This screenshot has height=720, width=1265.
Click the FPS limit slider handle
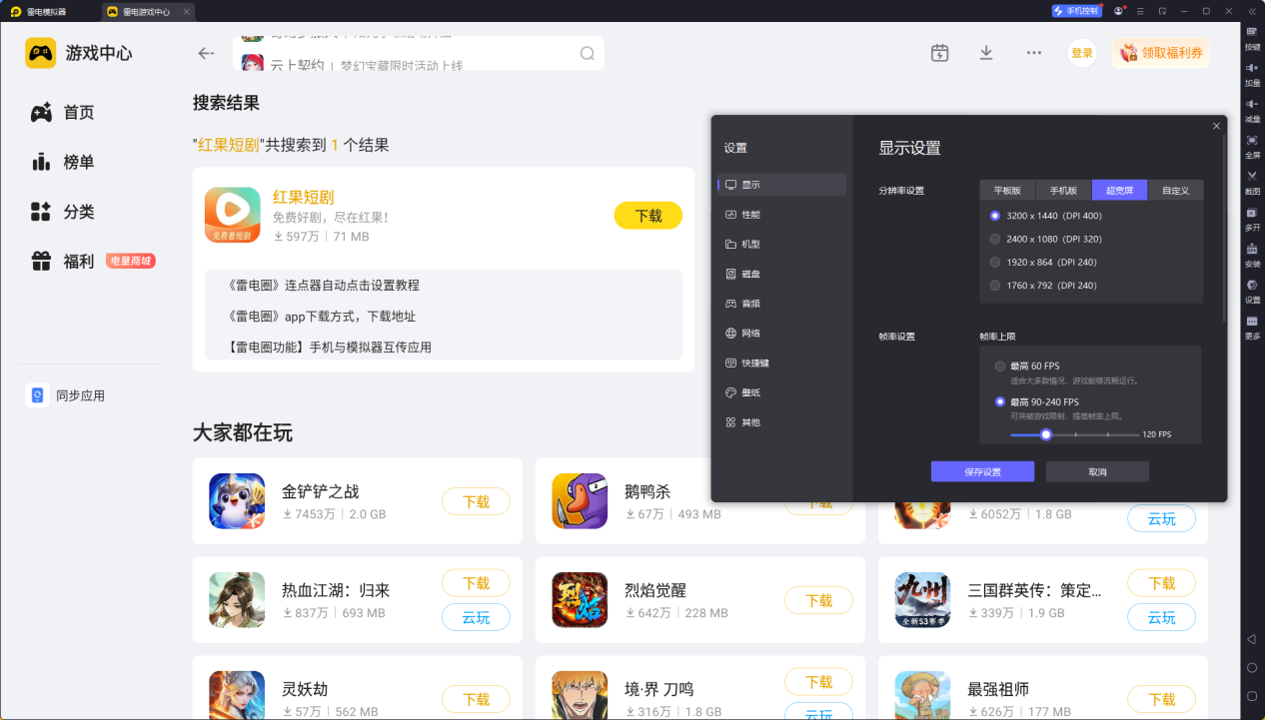tap(1046, 434)
